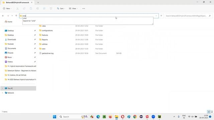Select the .idea folder

coord(42,26)
